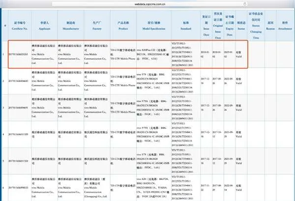This screenshot has width=295, height=201.
Task: Click the Status column header
Action: [241, 25]
